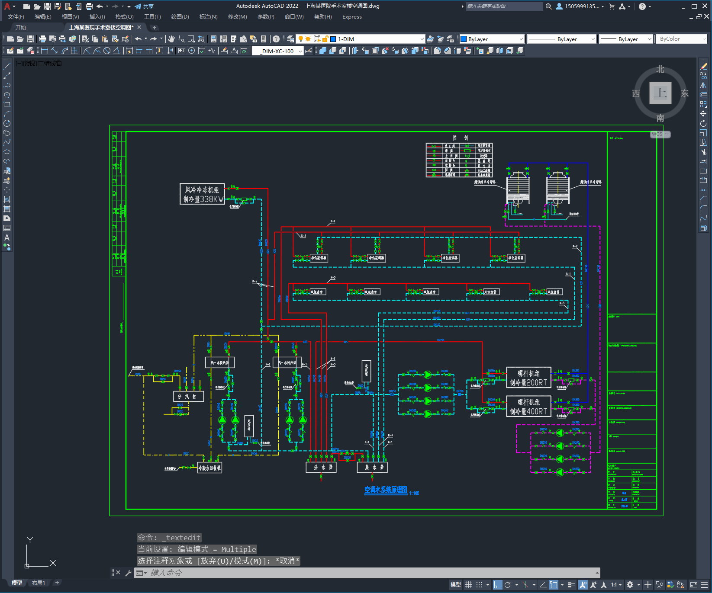Viewport: 712px width, 593px height.
Task: Click the Help question mark toolbar icon
Action: (276, 39)
